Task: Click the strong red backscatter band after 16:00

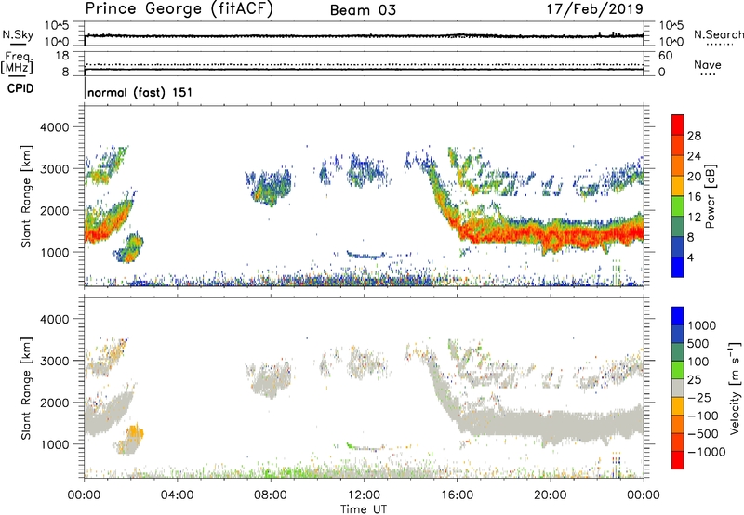Action: click(x=551, y=233)
